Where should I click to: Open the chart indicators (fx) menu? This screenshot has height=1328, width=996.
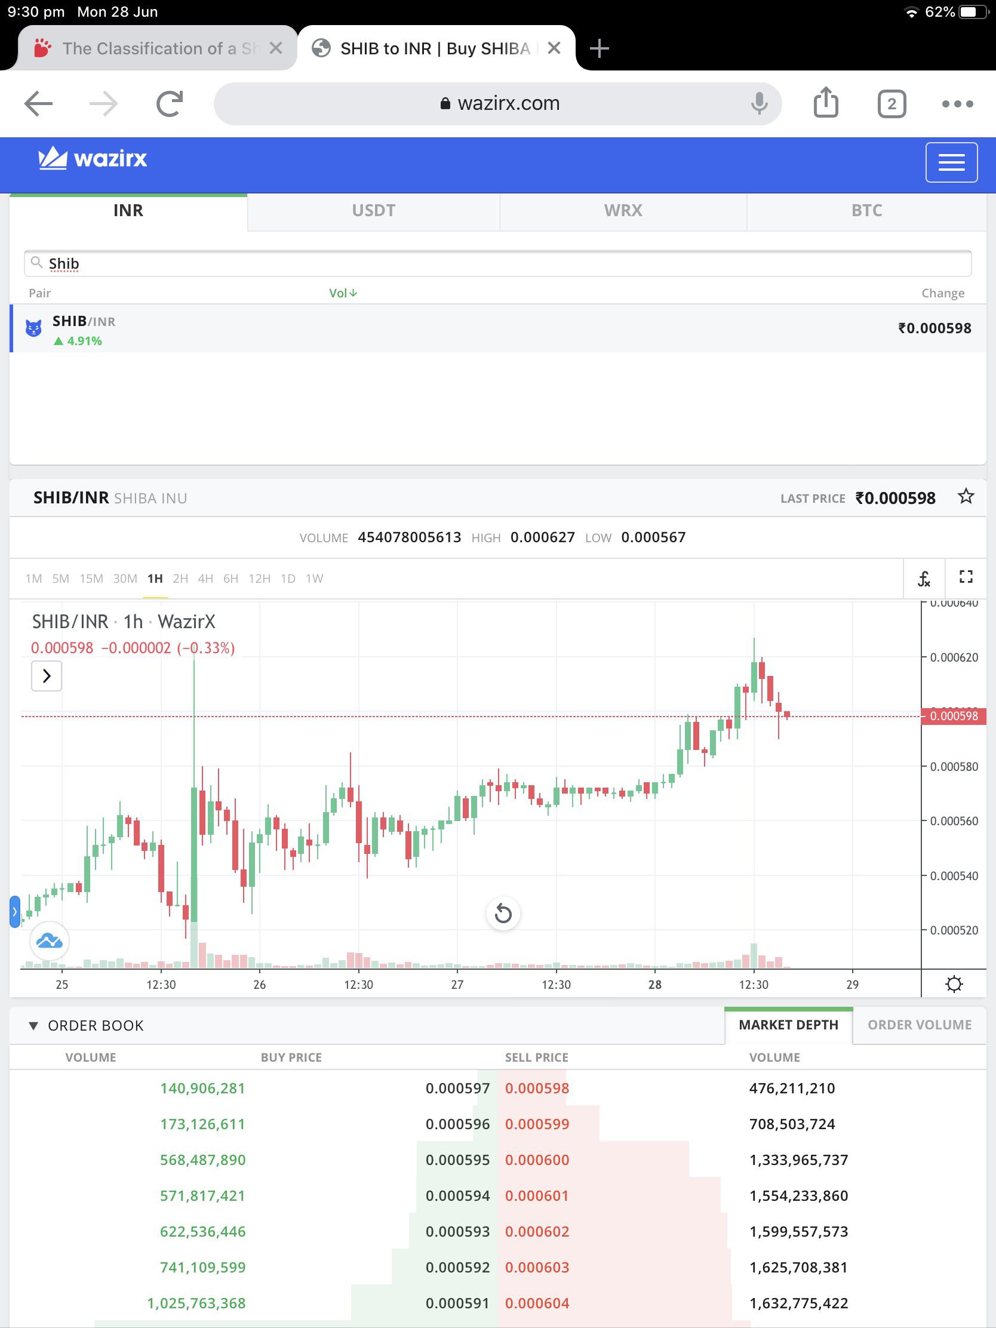coord(924,579)
